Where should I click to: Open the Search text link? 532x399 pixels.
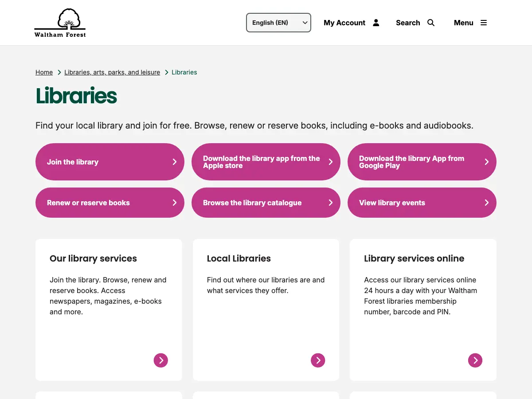[408, 23]
